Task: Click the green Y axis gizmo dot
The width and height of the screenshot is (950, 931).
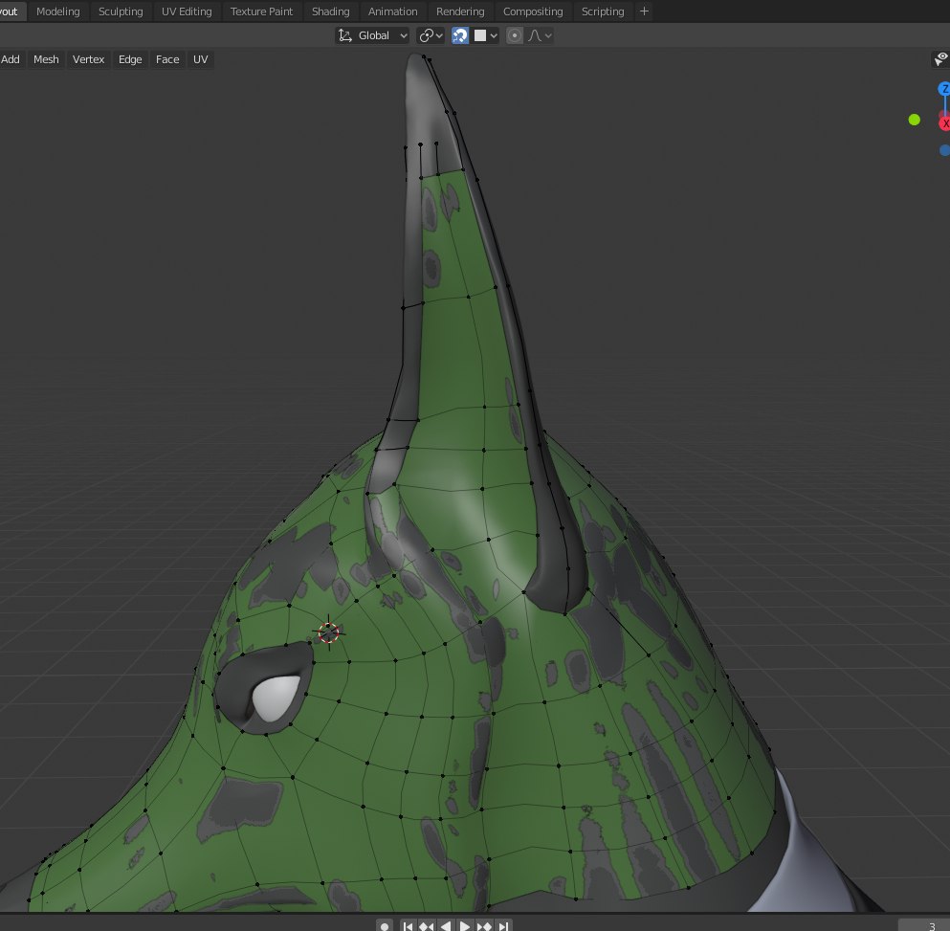Action: (915, 120)
